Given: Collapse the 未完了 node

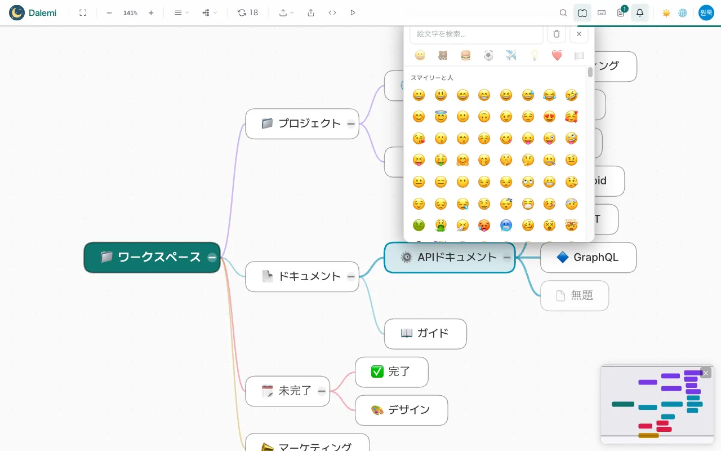Looking at the screenshot, I should click(322, 391).
